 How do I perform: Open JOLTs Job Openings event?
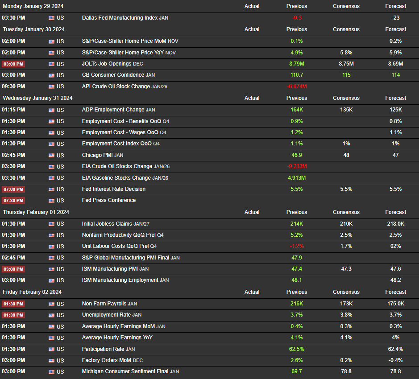(112, 64)
